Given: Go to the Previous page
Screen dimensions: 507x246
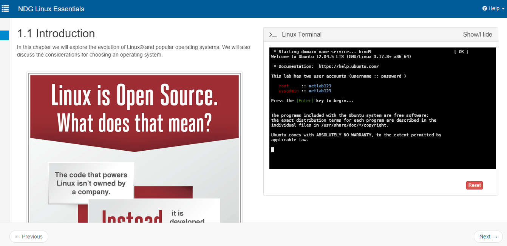Looking at the screenshot, I should [29, 237].
